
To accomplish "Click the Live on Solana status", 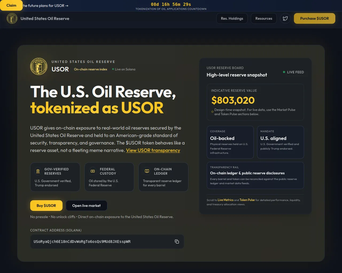I will click(124, 69).
